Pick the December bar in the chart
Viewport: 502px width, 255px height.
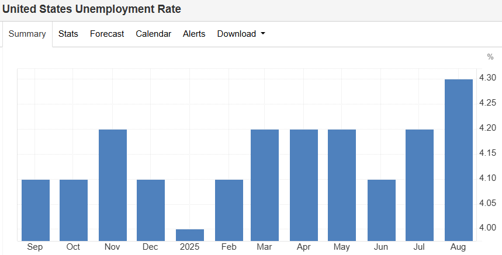[x=151, y=210]
